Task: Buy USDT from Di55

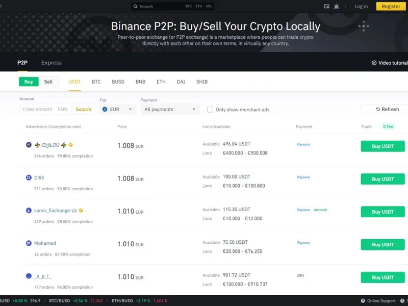Action: [x=382, y=179]
